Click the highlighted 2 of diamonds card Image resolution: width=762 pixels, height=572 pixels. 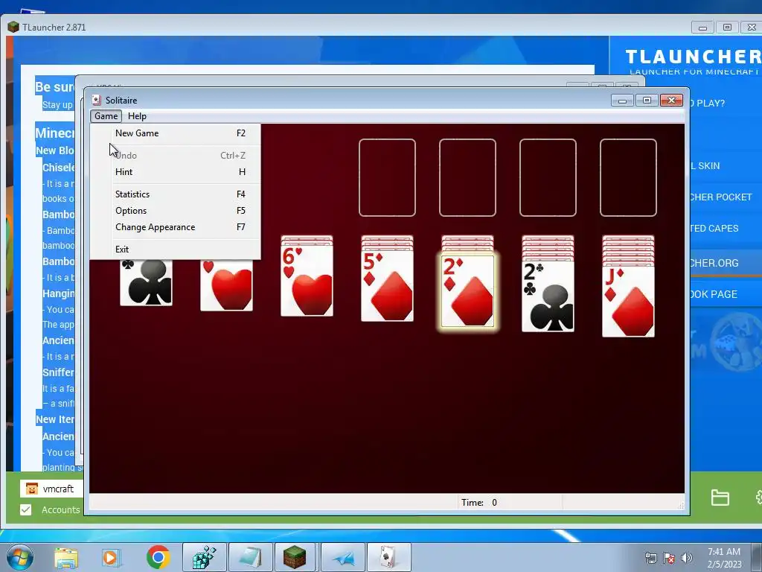click(467, 291)
